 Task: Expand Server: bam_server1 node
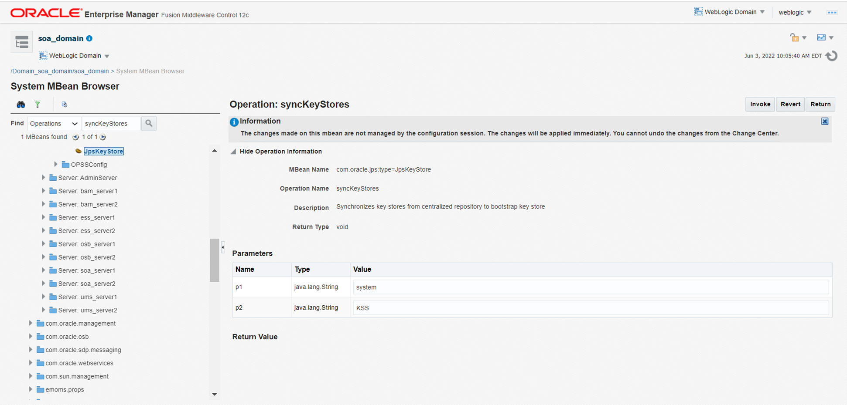click(43, 191)
